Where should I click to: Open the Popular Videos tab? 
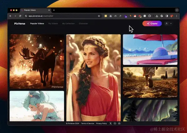pos(37,24)
